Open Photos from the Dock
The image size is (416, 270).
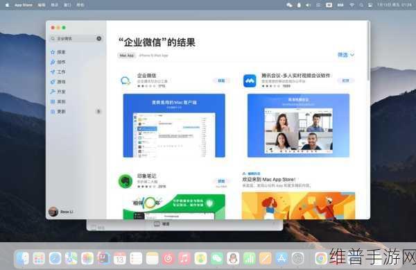click(87, 258)
